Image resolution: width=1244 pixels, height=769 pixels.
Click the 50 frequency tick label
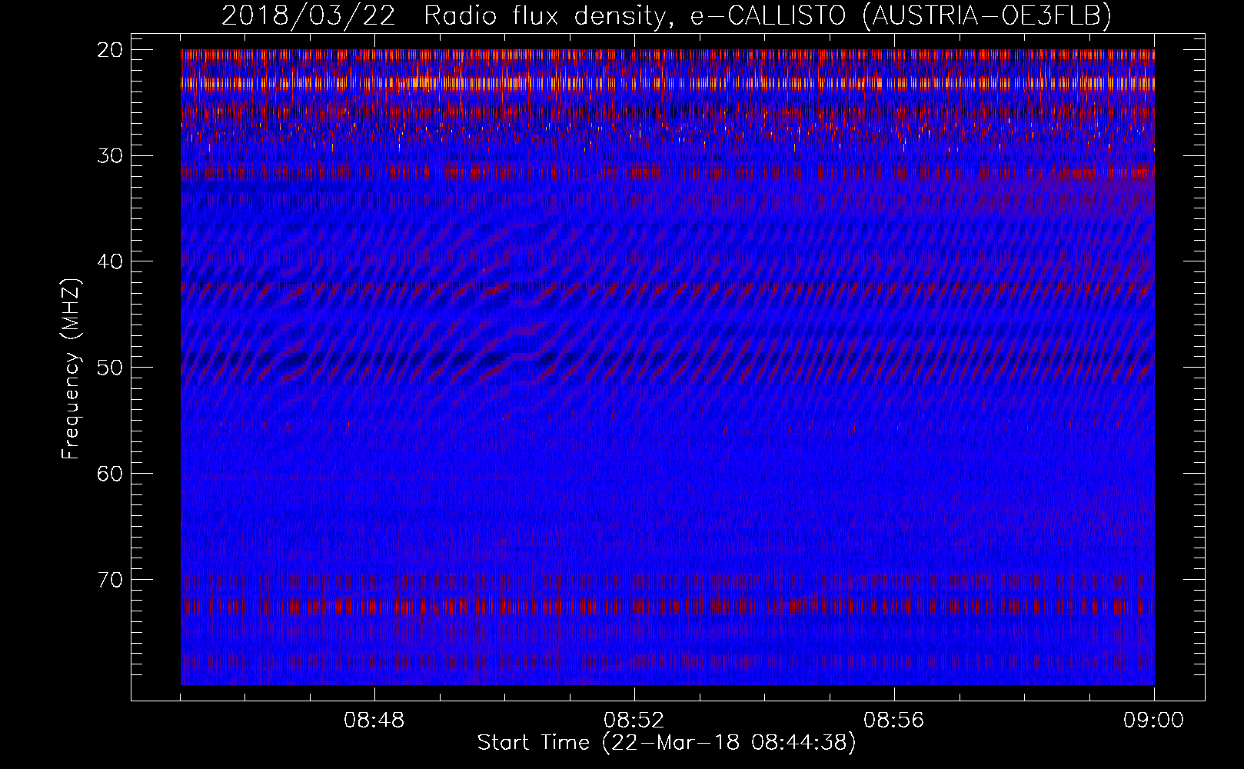click(x=110, y=368)
